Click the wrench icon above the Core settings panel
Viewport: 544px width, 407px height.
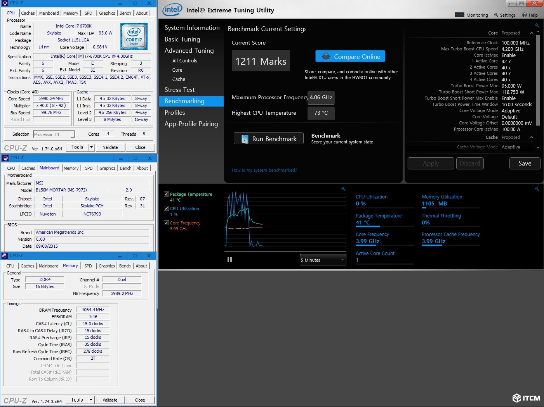click(x=537, y=25)
